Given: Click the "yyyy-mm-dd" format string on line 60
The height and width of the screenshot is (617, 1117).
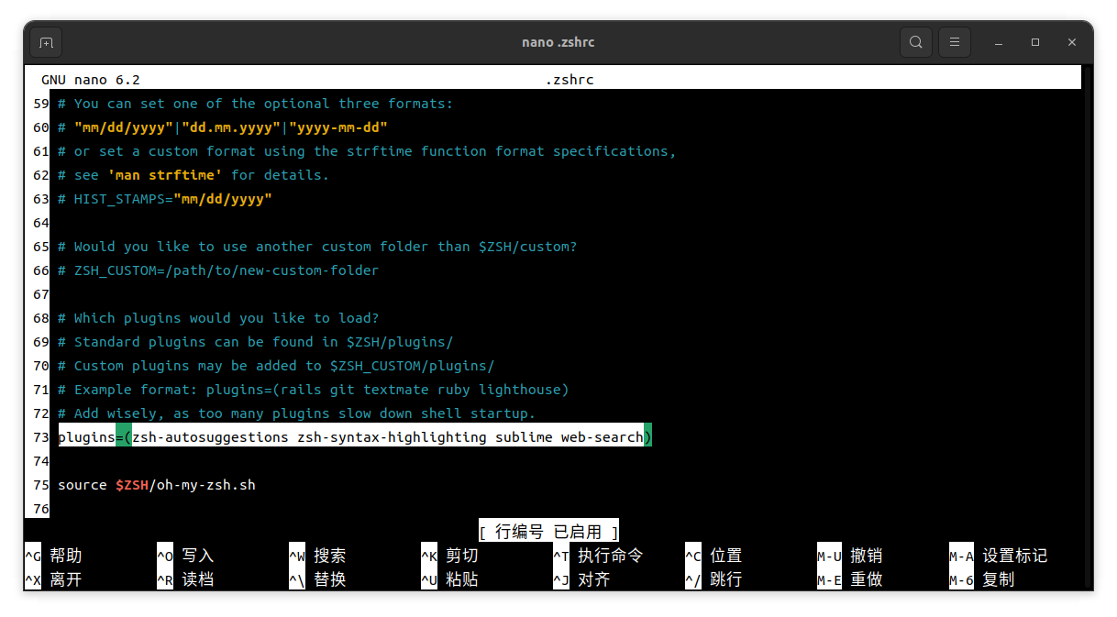Looking at the screenshot, I should pyautogui.click(x=338, y=127).
